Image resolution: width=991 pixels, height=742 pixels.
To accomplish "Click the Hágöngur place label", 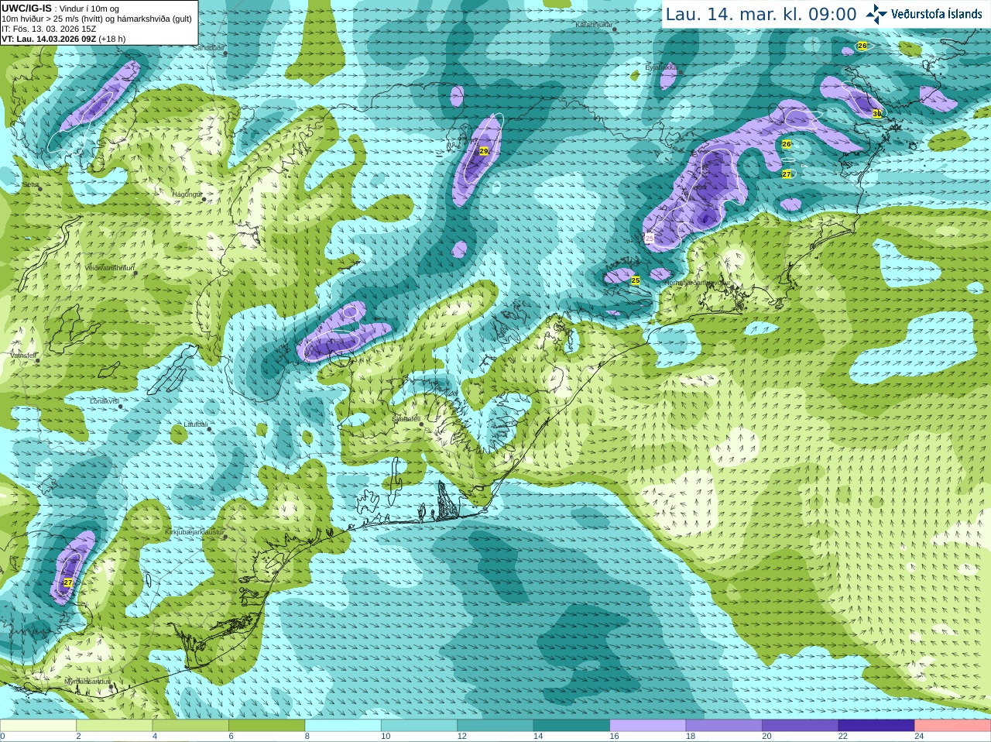I will coord(187,194).
